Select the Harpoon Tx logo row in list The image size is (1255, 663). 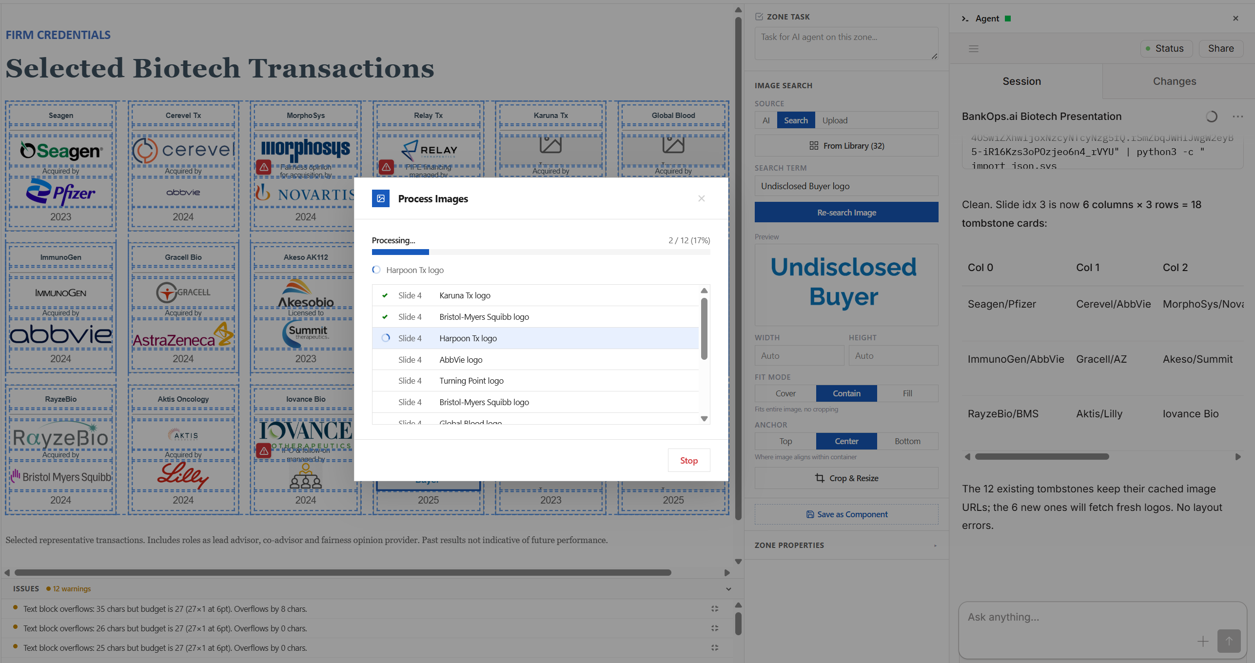[535, 338]
